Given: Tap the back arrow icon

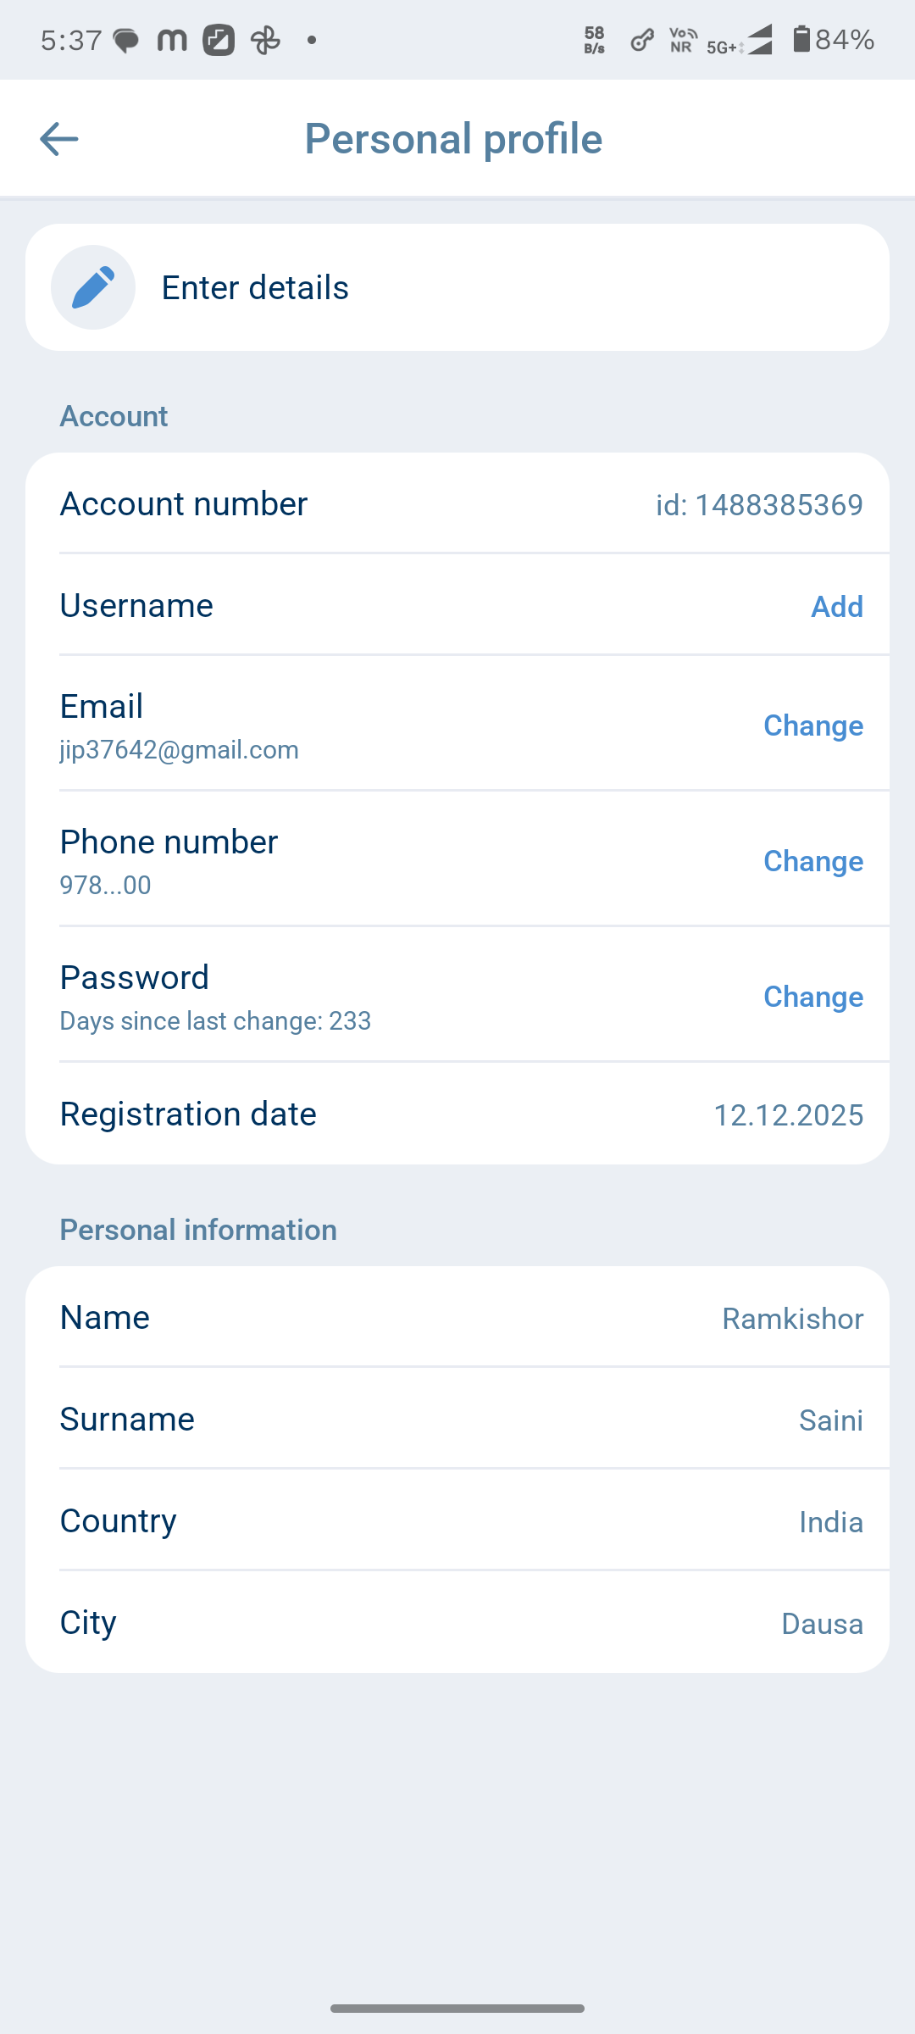Looking at the screenshot, I should coord(59,139).
